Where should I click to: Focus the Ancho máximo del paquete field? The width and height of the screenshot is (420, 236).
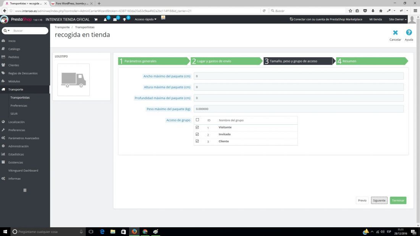click(x=299, y=76)
